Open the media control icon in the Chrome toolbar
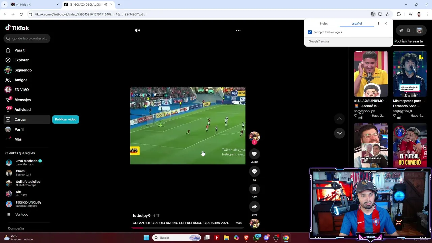This screenshot has height=243, width=432. coord(411,14)
